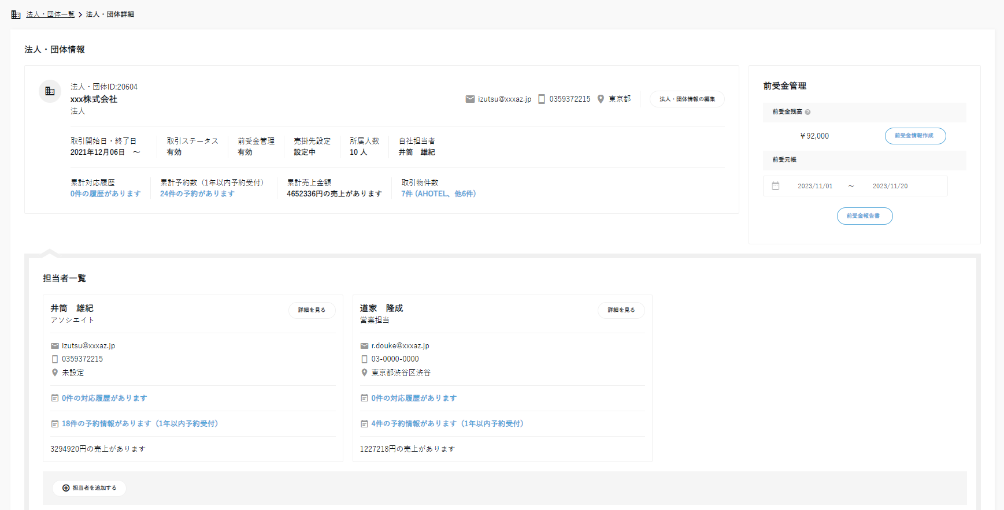View details for 道家 隆成

click(x=621, y=310)
